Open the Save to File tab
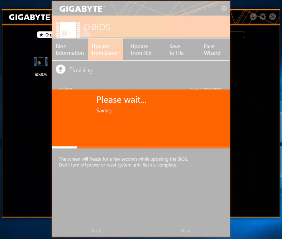Viewport: 282px width, 239px height. coord(177,50)
